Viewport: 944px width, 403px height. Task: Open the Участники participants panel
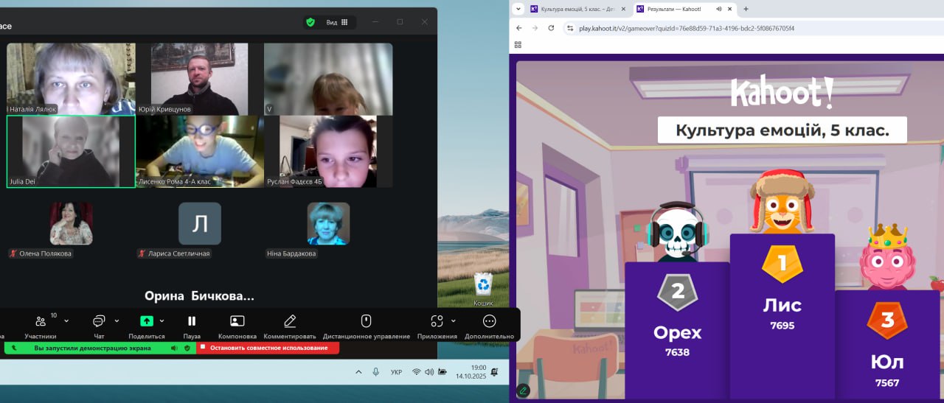click(41, 321)
